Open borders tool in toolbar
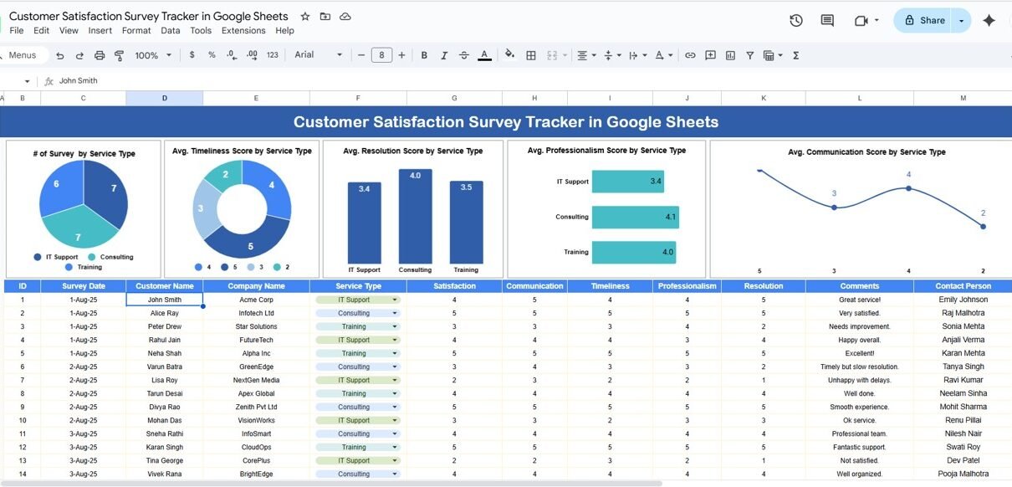Screen dimensions: 1012x487 tap(530, 55)
